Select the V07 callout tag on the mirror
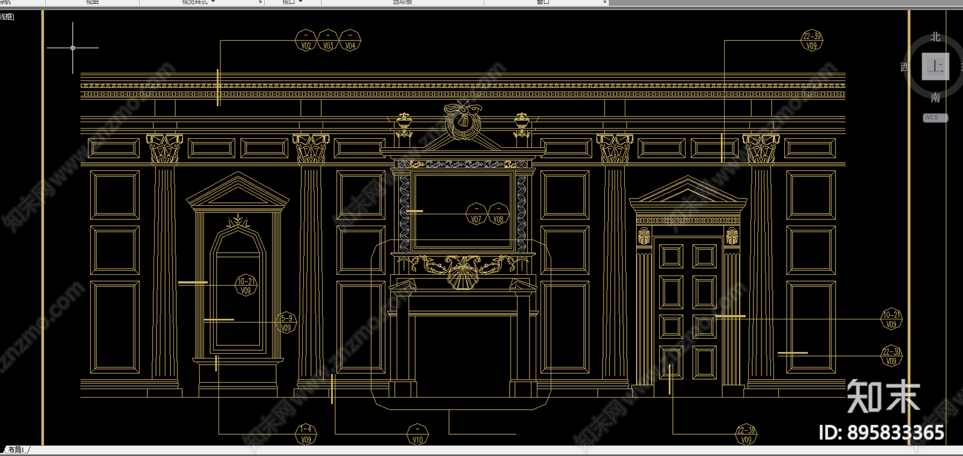This screenshot has width=963, height=456. 476,214
